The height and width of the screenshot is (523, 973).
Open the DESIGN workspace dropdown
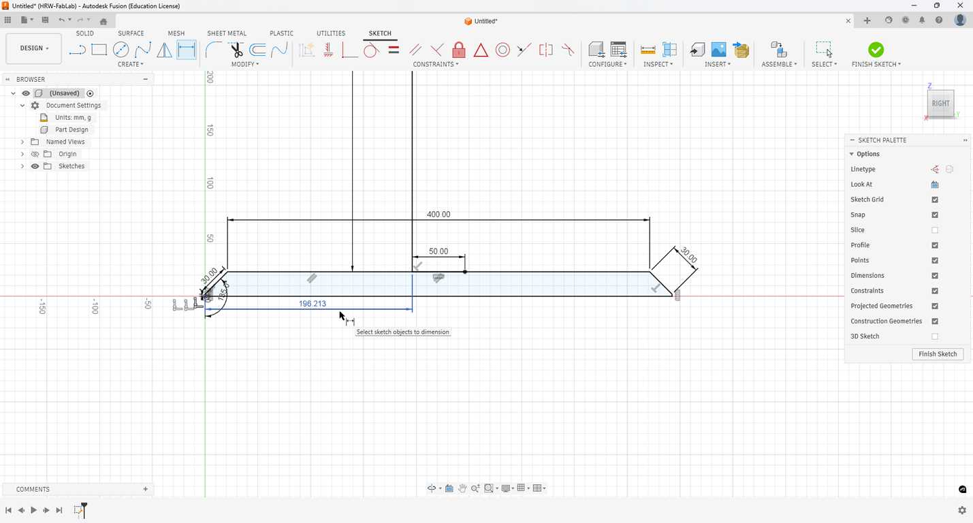pos(34,48)
